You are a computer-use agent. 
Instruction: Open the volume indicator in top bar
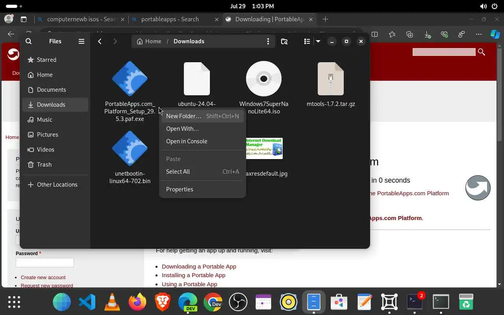coord(483,6)
